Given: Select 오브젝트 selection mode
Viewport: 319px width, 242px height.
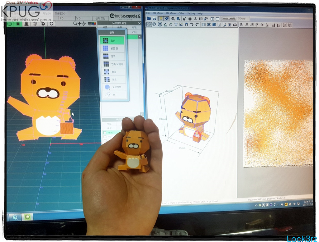Looking at the screenshot, I should point(113,87).
